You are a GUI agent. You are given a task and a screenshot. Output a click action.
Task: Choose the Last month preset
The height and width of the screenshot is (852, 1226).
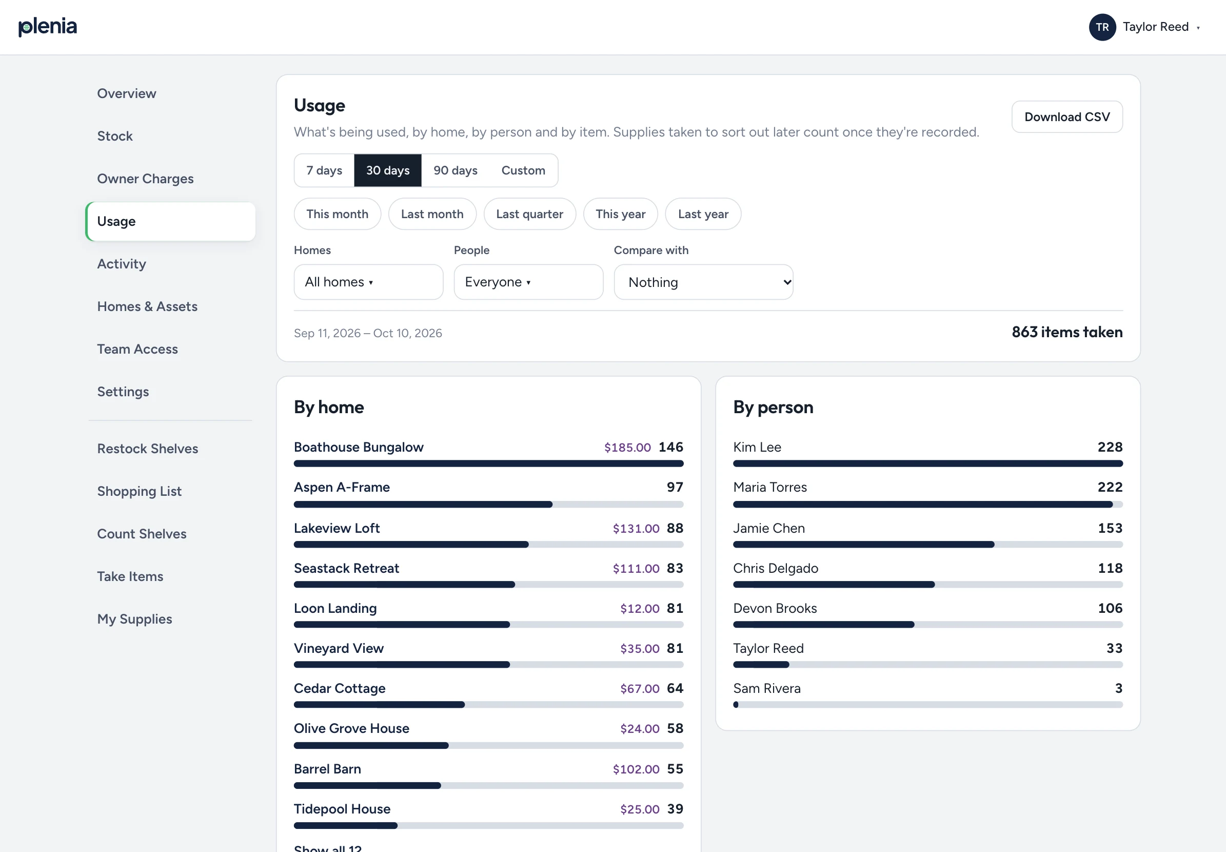point(432,214)
